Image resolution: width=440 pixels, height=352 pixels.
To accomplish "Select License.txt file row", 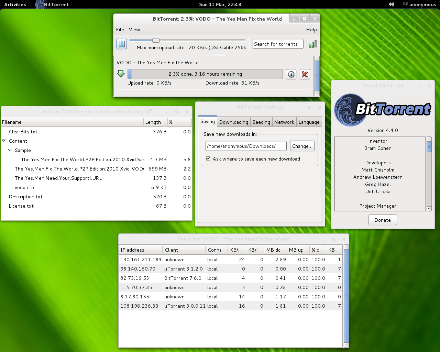I will [x=96, y=206].
